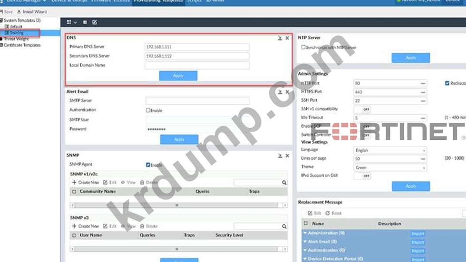Close the Alert Email panel

click(x=287, y=92)
